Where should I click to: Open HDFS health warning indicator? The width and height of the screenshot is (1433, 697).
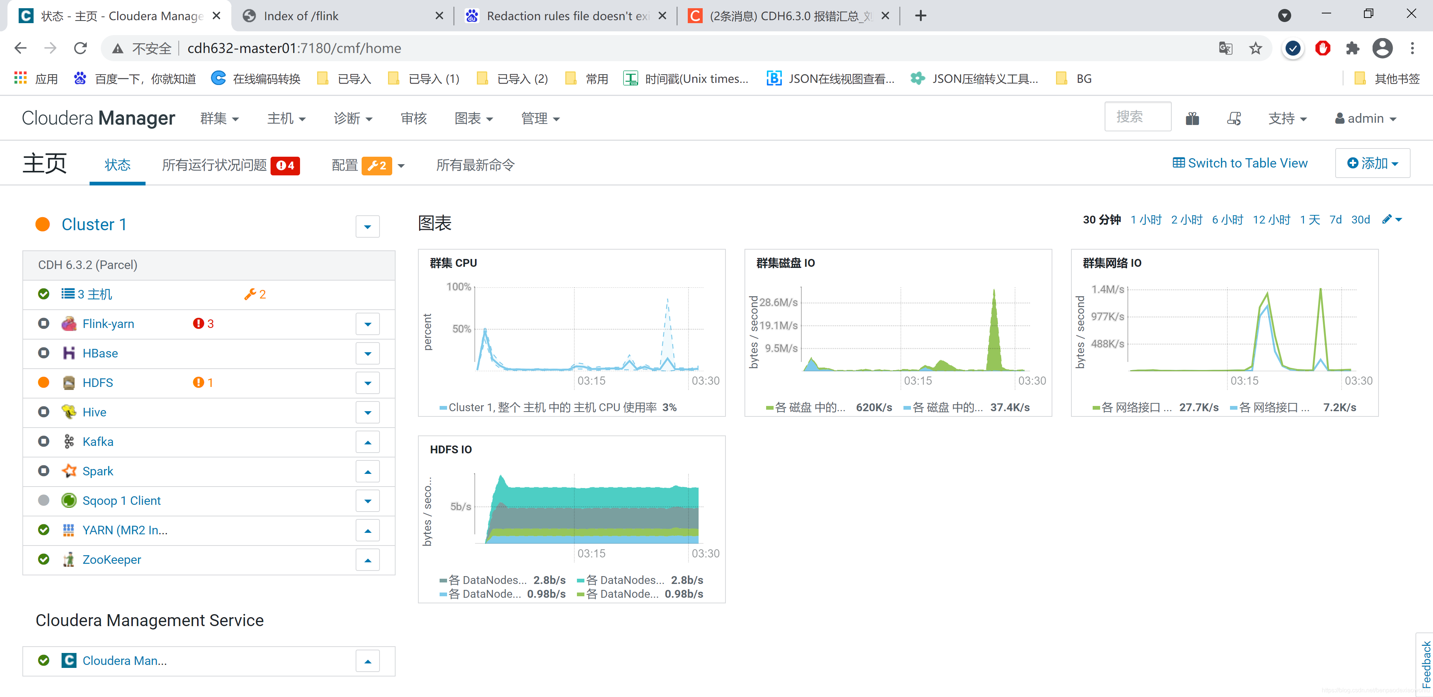(x=203, y=383)
